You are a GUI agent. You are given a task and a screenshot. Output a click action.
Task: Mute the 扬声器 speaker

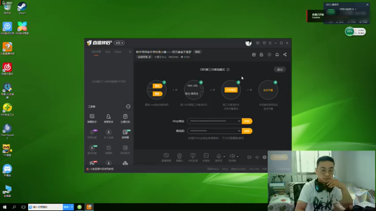[232, 158]
